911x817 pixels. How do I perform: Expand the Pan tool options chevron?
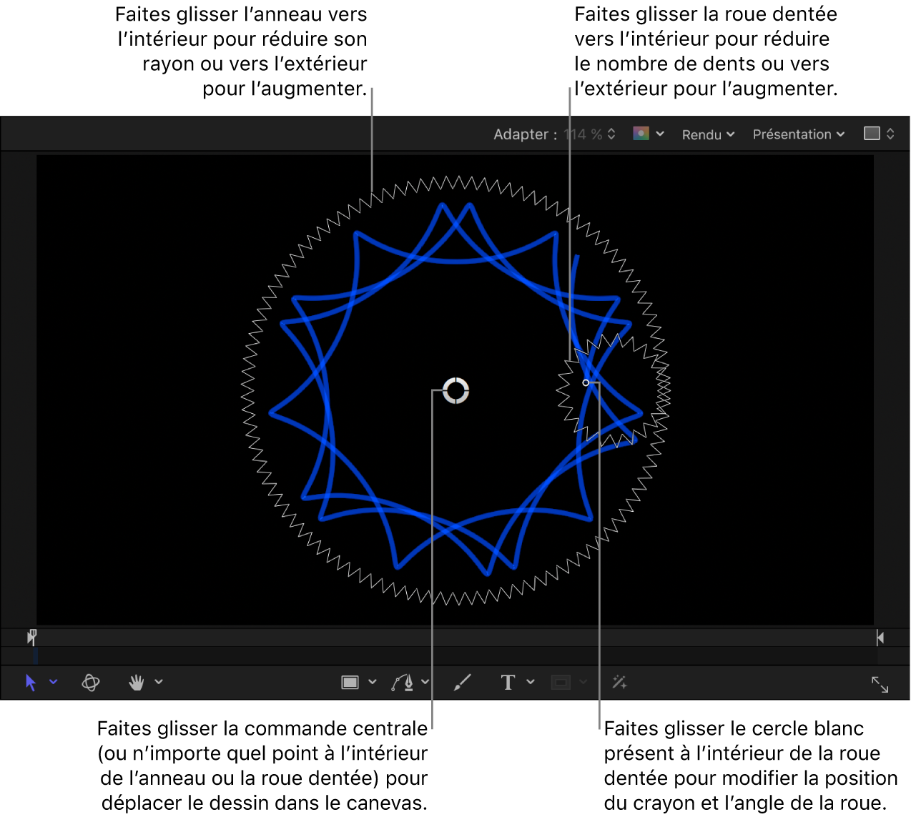pyautogui.click(x=159, y=682)
